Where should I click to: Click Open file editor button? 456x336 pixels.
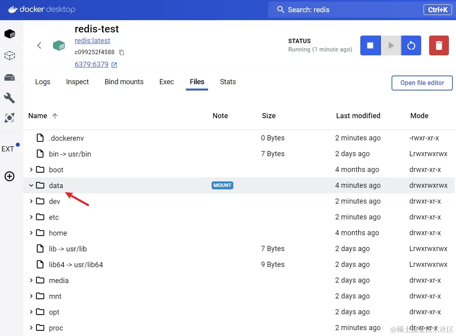coord(422,83)
